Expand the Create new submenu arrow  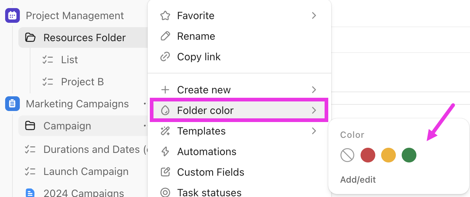[x=314, y=90]
